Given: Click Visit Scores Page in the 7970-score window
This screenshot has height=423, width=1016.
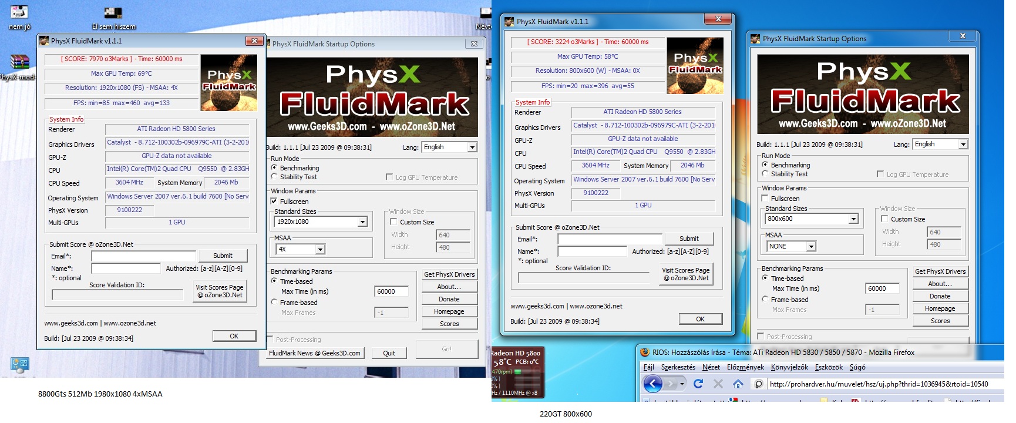Looking at the screenshot, I should coord(220,291).
